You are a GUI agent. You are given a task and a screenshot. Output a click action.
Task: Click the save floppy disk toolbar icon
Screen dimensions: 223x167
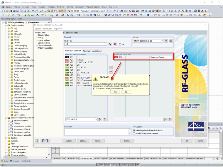click(18, 11)
